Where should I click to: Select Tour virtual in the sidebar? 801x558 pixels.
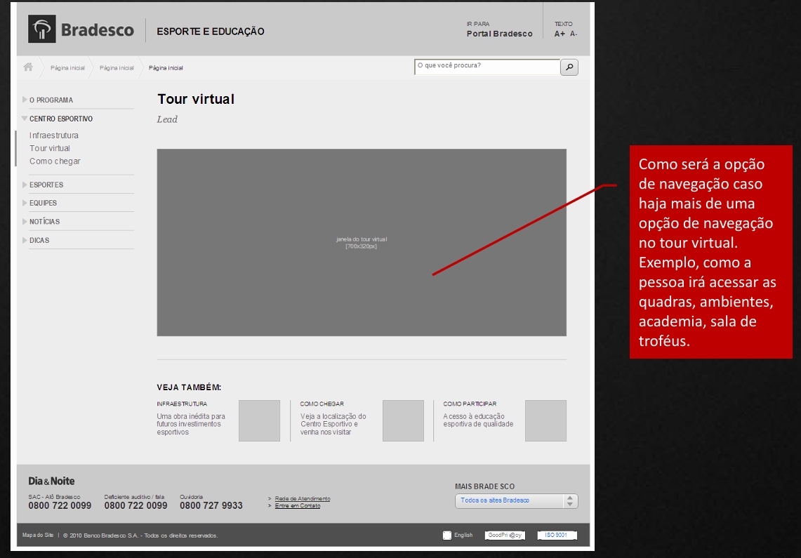pos(50,148)
